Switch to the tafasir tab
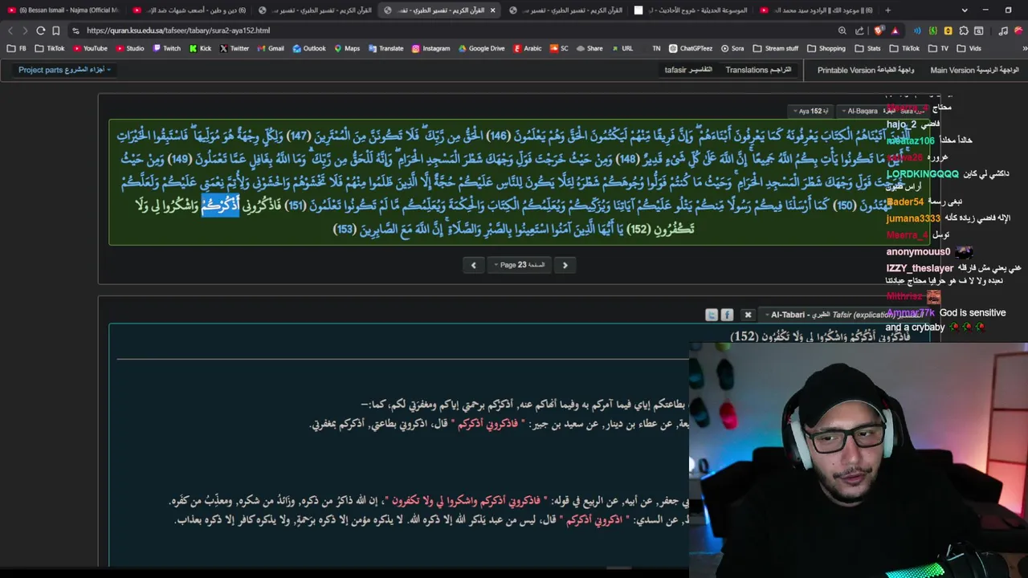 pos(688,70)
